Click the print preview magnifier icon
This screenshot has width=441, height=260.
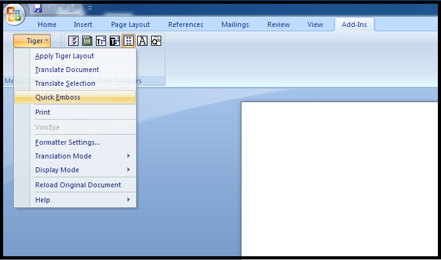tap(156, 41)
